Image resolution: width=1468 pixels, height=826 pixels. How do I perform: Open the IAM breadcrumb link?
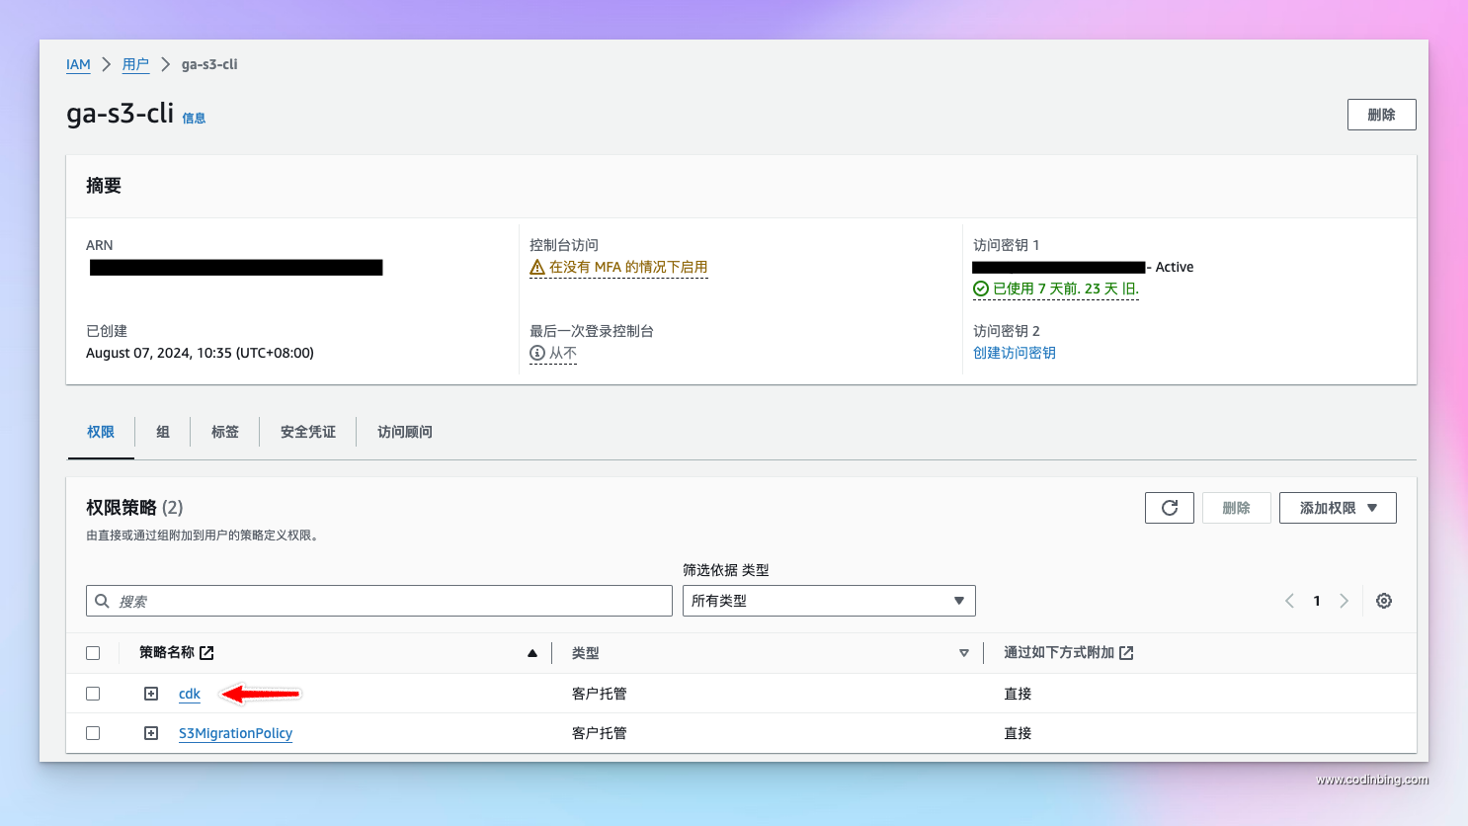click(78, 64)
